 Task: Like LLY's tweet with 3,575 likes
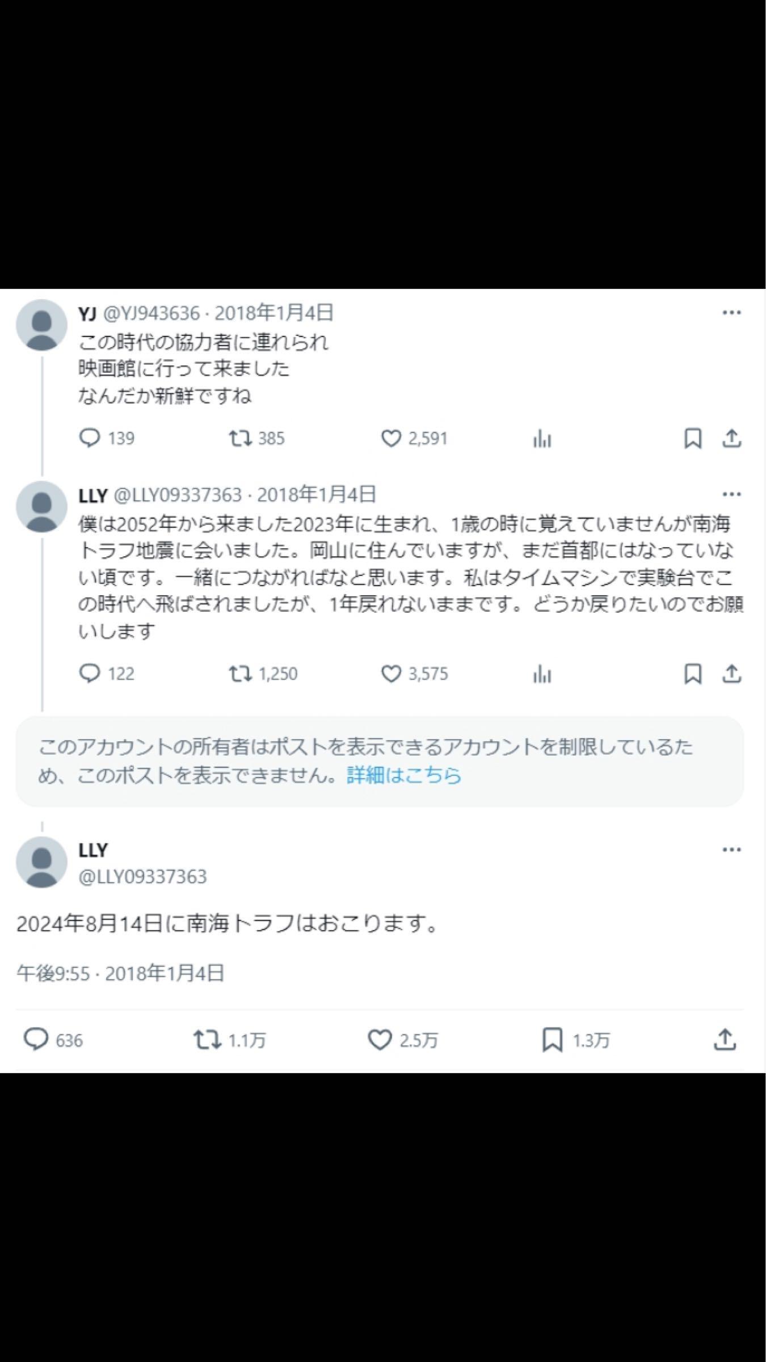393,674
